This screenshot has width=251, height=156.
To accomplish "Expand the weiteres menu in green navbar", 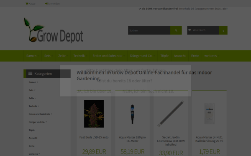I will 212,56.
